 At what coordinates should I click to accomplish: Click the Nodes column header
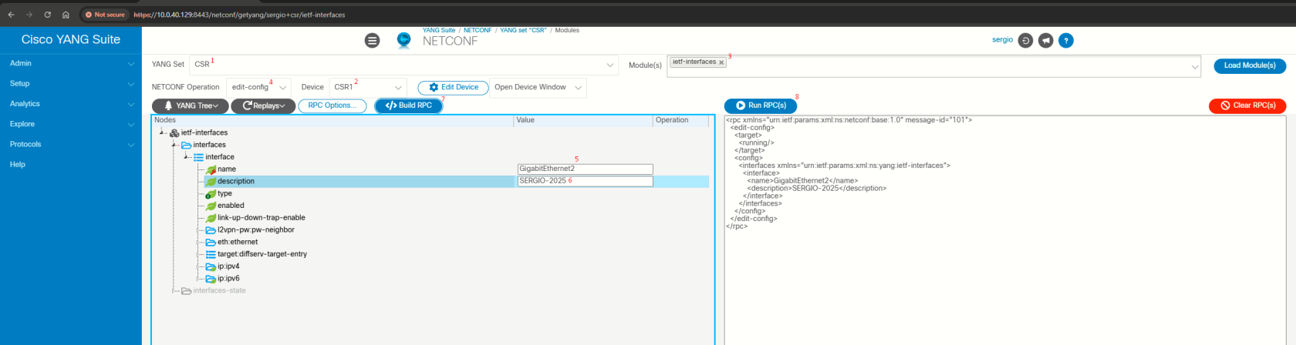point(332,120)
